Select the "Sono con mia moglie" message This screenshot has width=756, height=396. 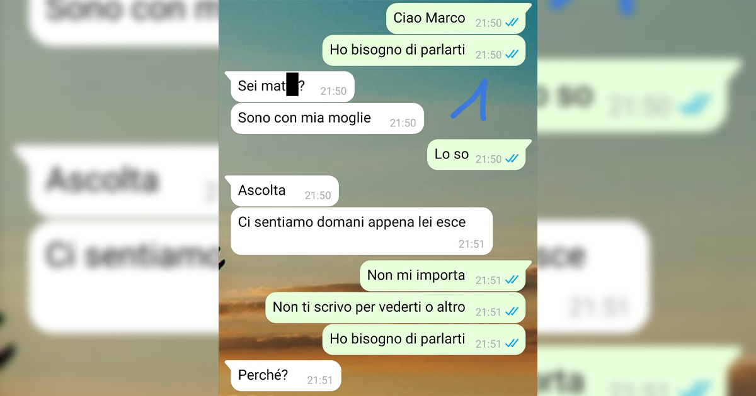coord(327,118)
